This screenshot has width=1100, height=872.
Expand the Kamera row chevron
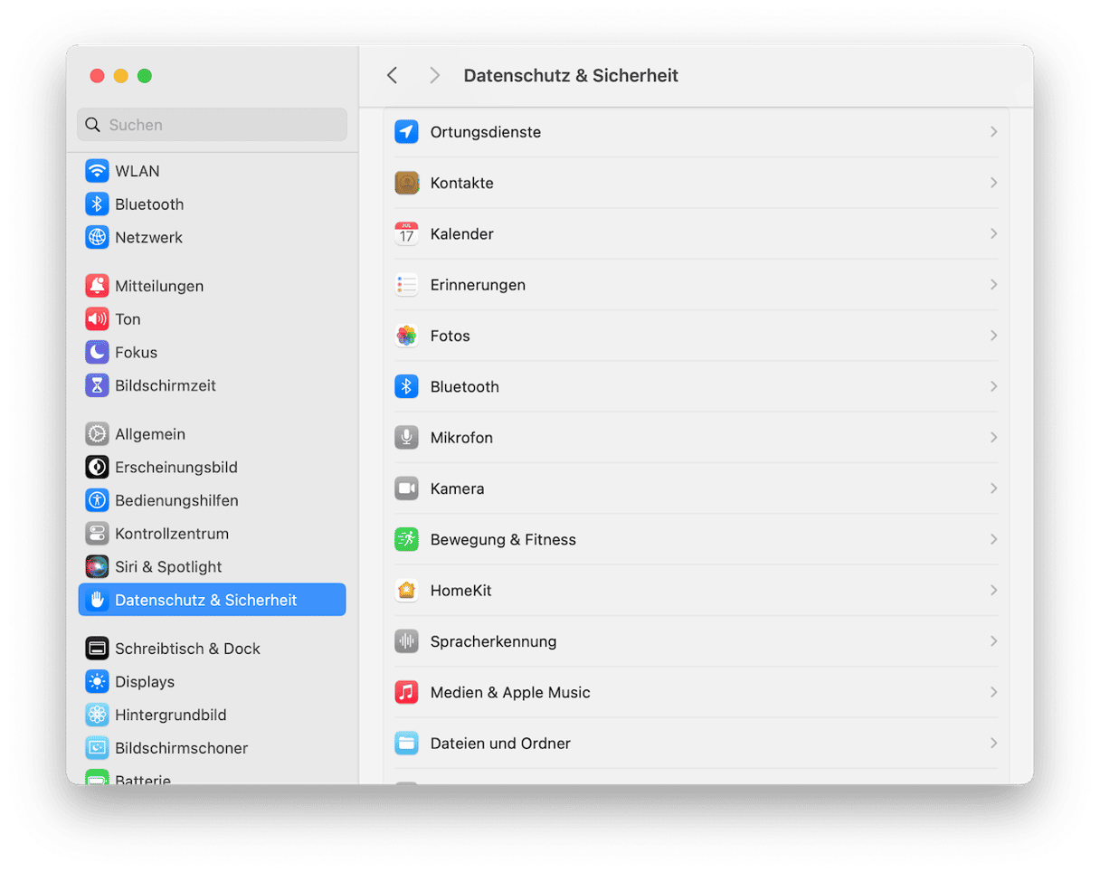point(993,488)
